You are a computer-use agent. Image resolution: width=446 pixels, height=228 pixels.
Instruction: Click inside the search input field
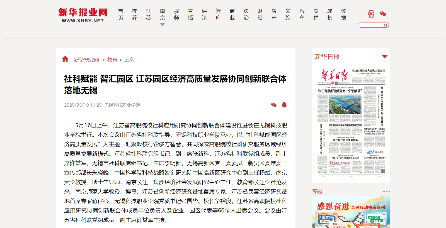(x=371, y=25)
